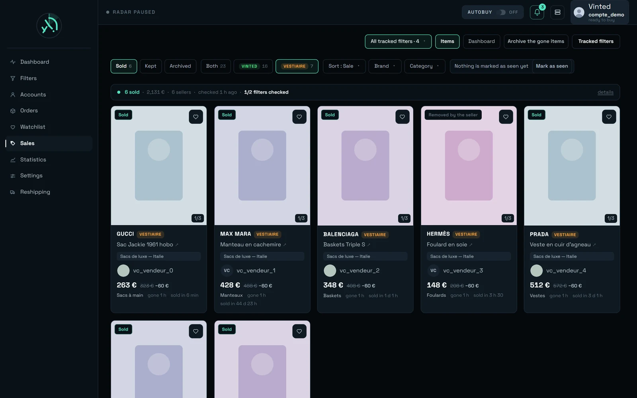Image resolution: width=637 pixels, height=398 pixels.
Task: Select the Archived filter chip
Action: [180, 66]
